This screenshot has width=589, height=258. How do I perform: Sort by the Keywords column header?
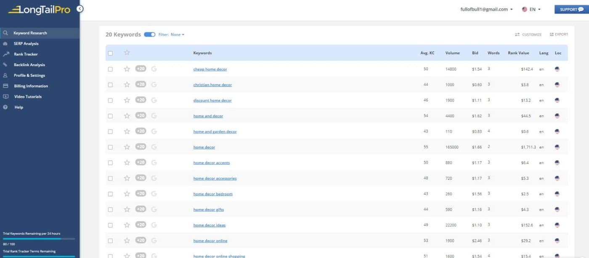(x=202, y=53)
